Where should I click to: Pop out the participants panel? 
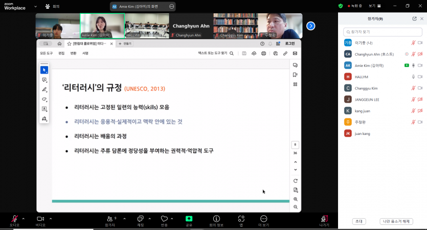414,18
